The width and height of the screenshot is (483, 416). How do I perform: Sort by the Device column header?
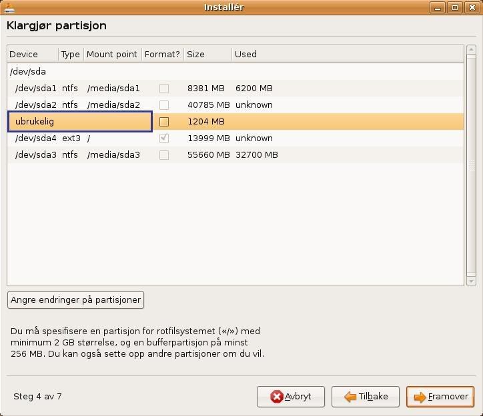(33, 54)
